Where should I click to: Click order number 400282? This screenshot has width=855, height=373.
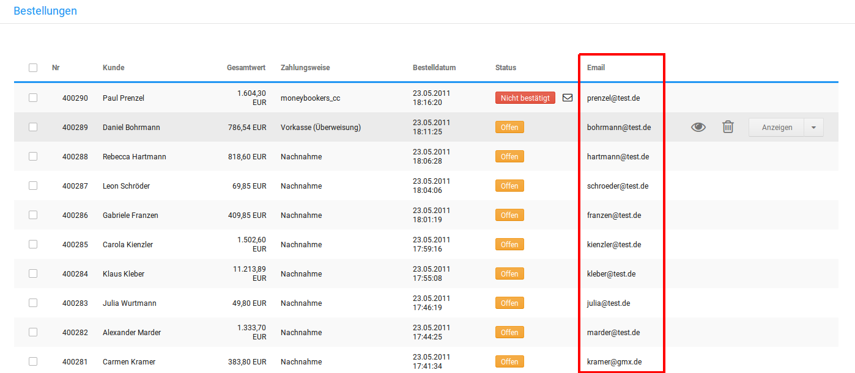pos(75,333)
